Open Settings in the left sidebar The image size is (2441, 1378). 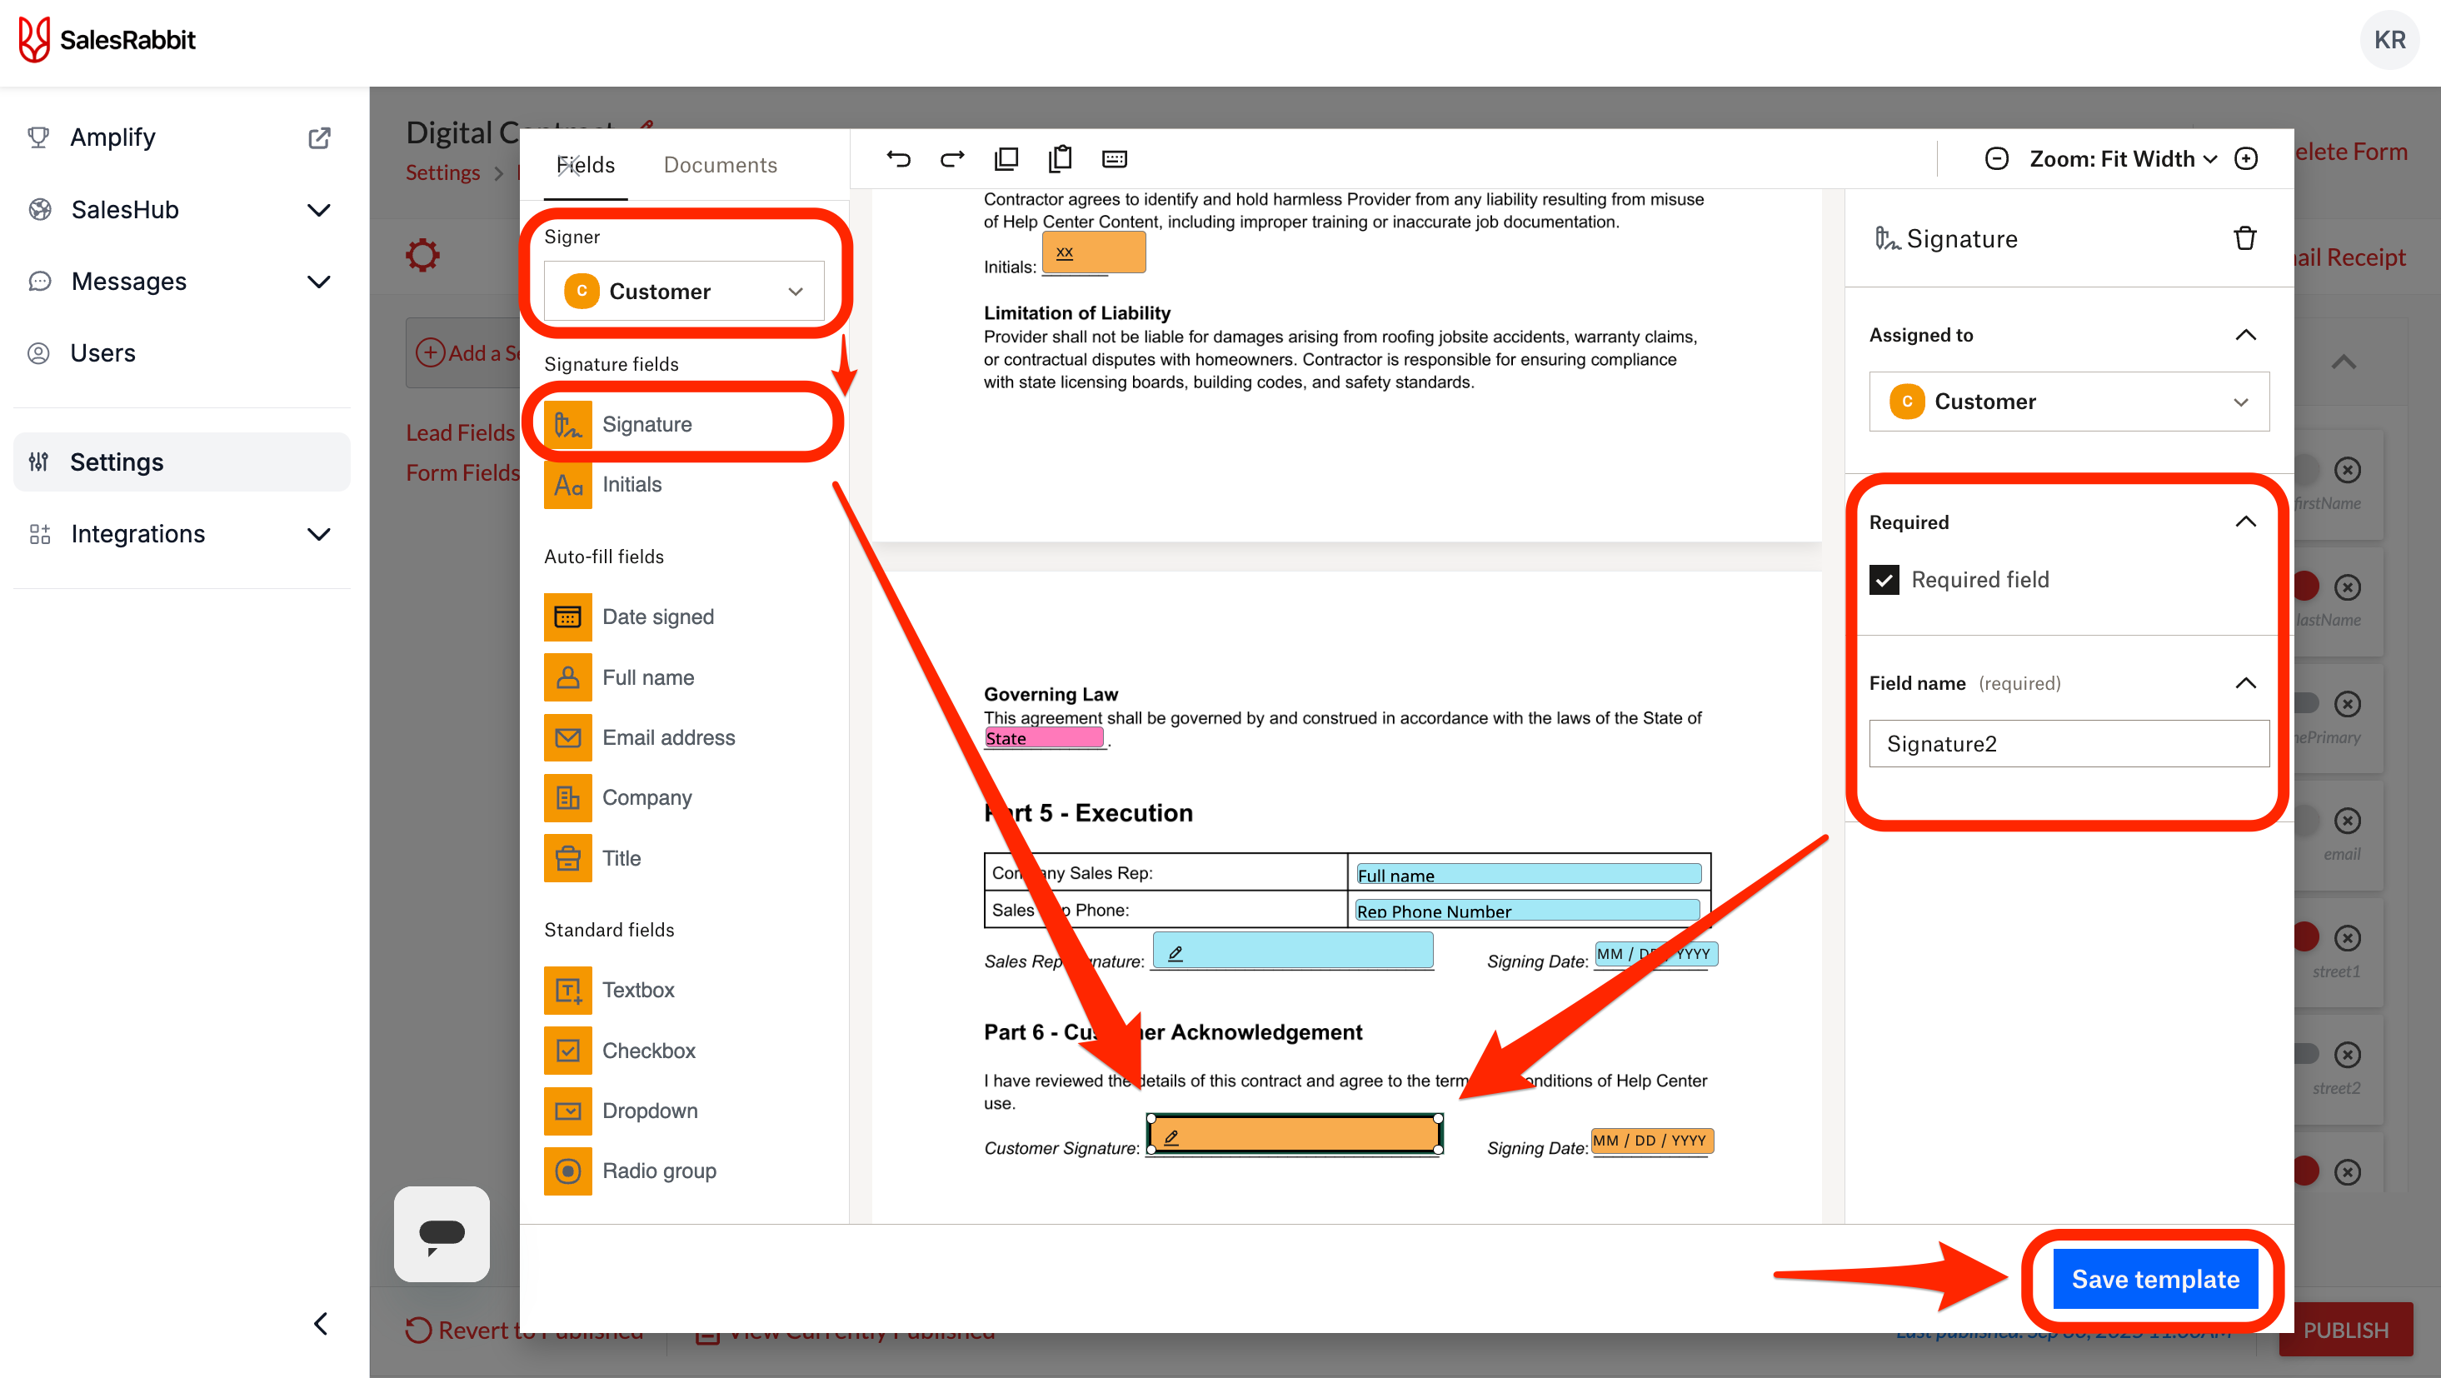[x=117, y=462]
